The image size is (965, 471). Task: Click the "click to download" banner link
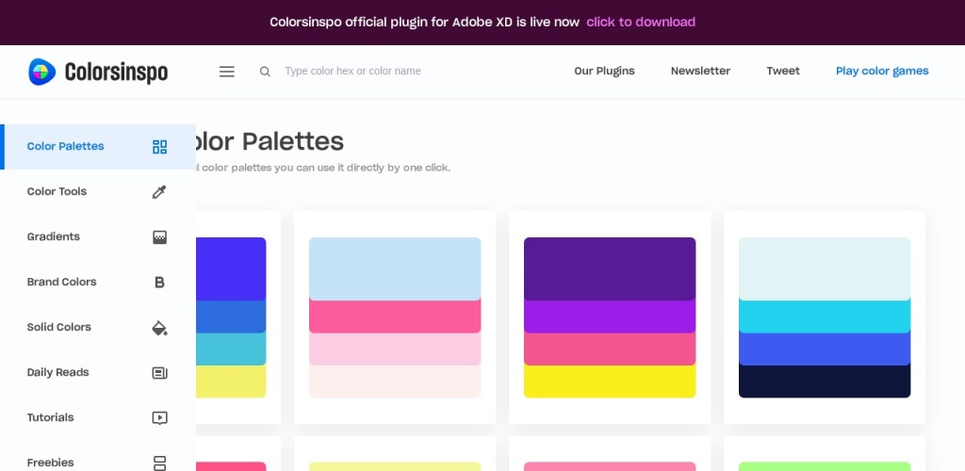pos(641,22)
